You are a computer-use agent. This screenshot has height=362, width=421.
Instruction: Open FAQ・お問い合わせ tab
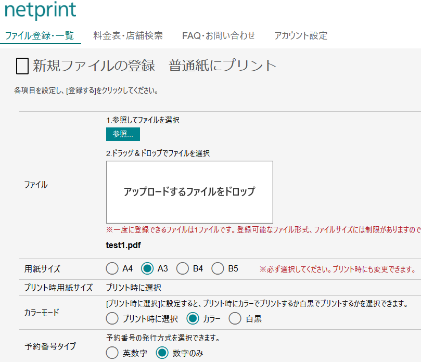tap(219, 35)
